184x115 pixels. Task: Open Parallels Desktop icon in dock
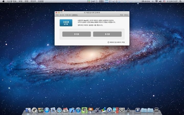pyautogui.click(x=116, y=110)
